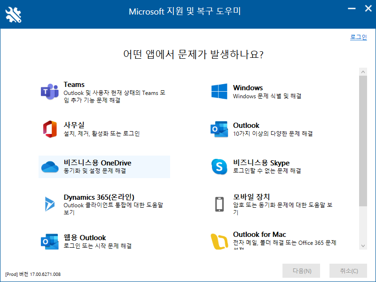
Task: Select the Outlook for Mac icon
Action: click(219, 241)
